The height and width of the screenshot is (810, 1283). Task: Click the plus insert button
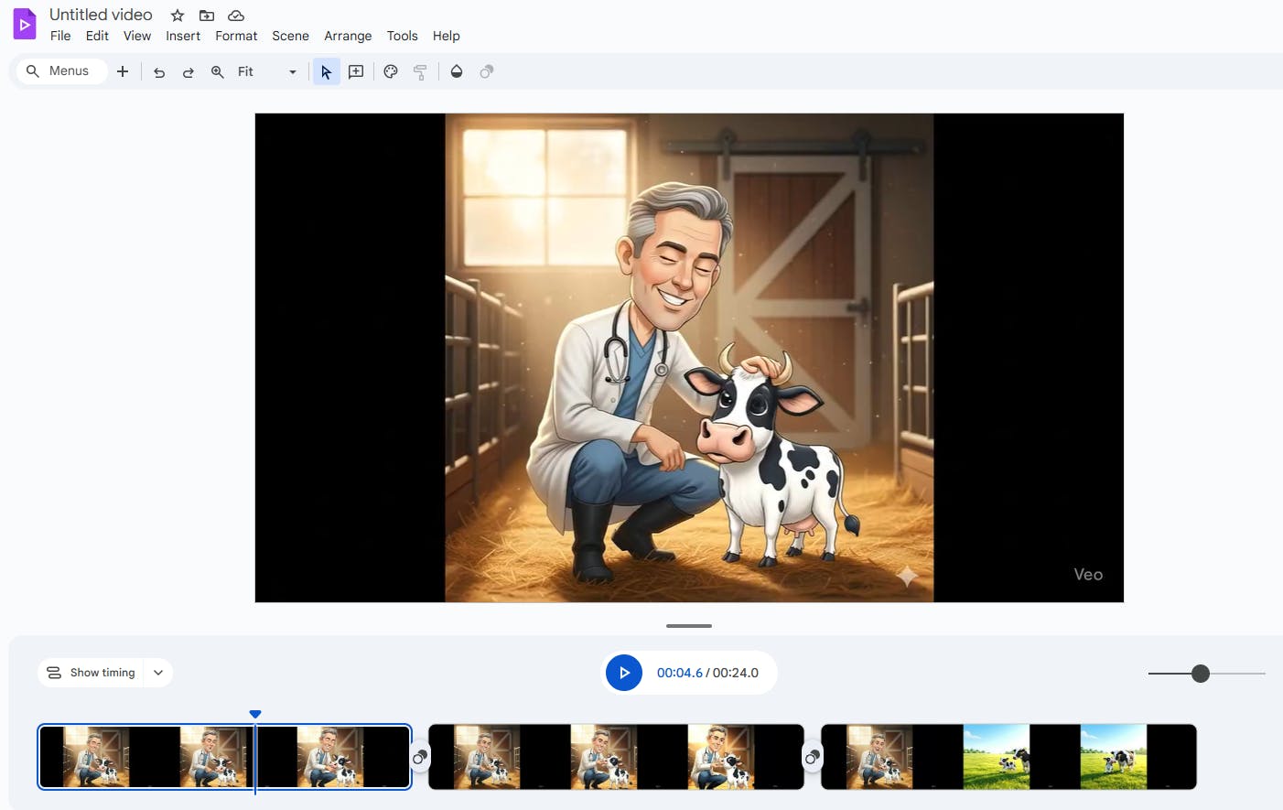pyautogui.click(x=123, y=71)
